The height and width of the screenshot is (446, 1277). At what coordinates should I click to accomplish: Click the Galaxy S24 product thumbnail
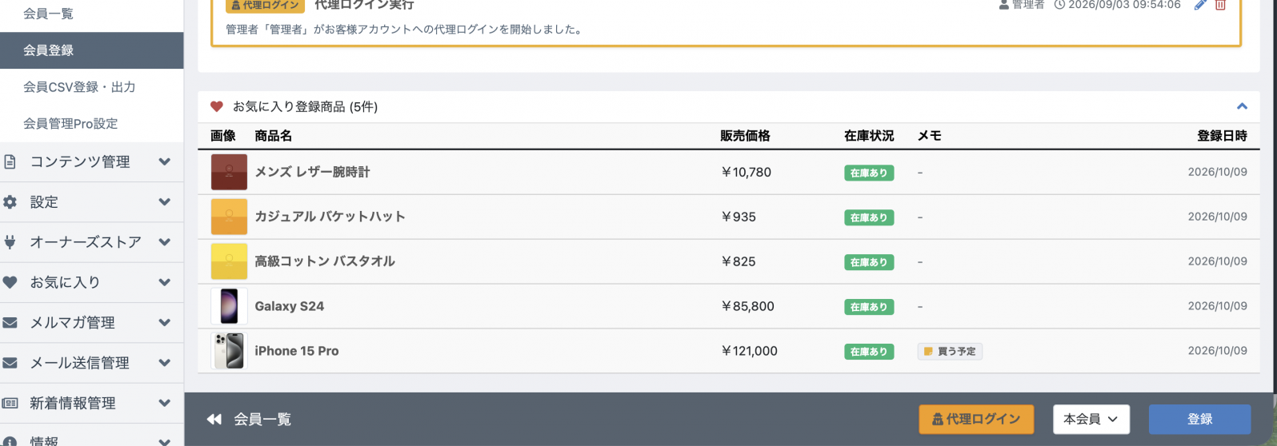point(229,306)
